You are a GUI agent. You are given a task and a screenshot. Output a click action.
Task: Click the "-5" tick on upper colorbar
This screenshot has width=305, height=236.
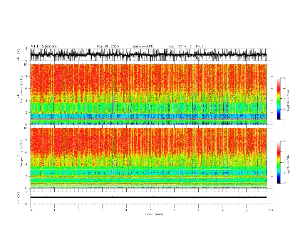point(284,99)
